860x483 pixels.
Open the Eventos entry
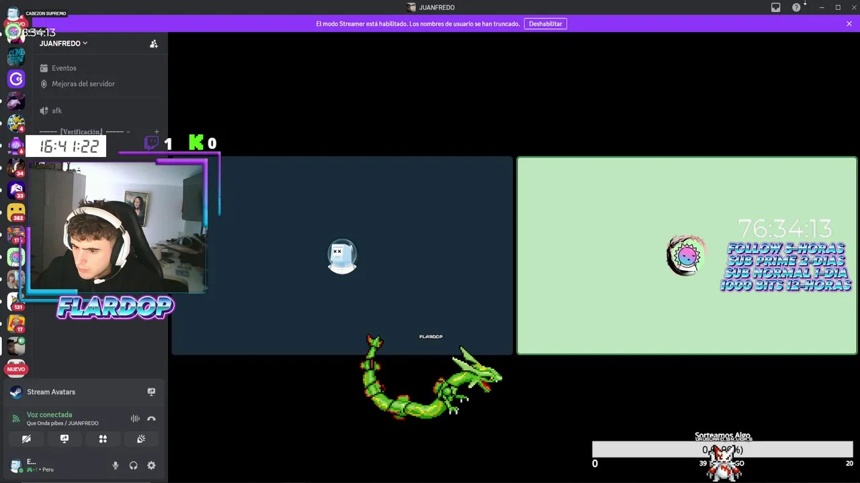pos(64,68)
